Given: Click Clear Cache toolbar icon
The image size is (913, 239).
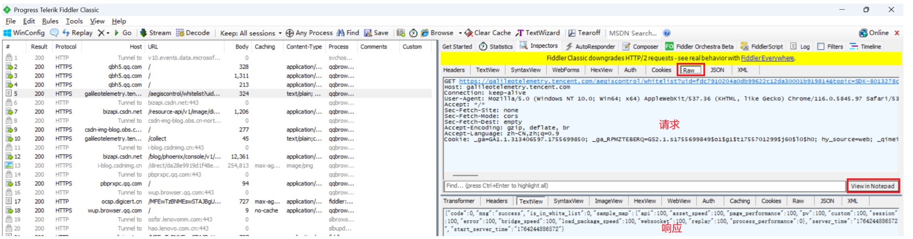Looking at the screenshot, I should pyautogui.click(x=488, y=33).
